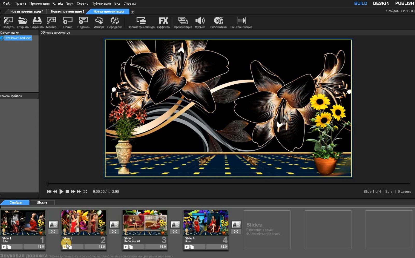Save the show with Сохранить icon

37,23
